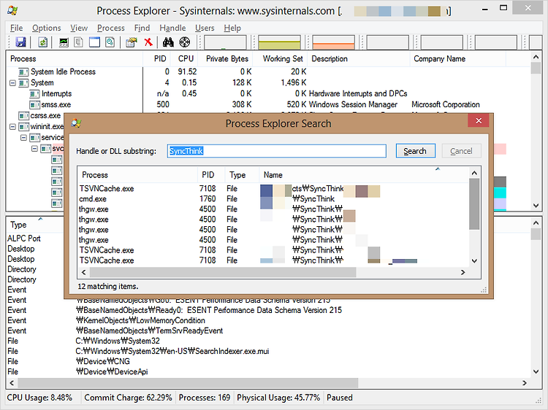Sort search results by the Name column

(363, 175)
